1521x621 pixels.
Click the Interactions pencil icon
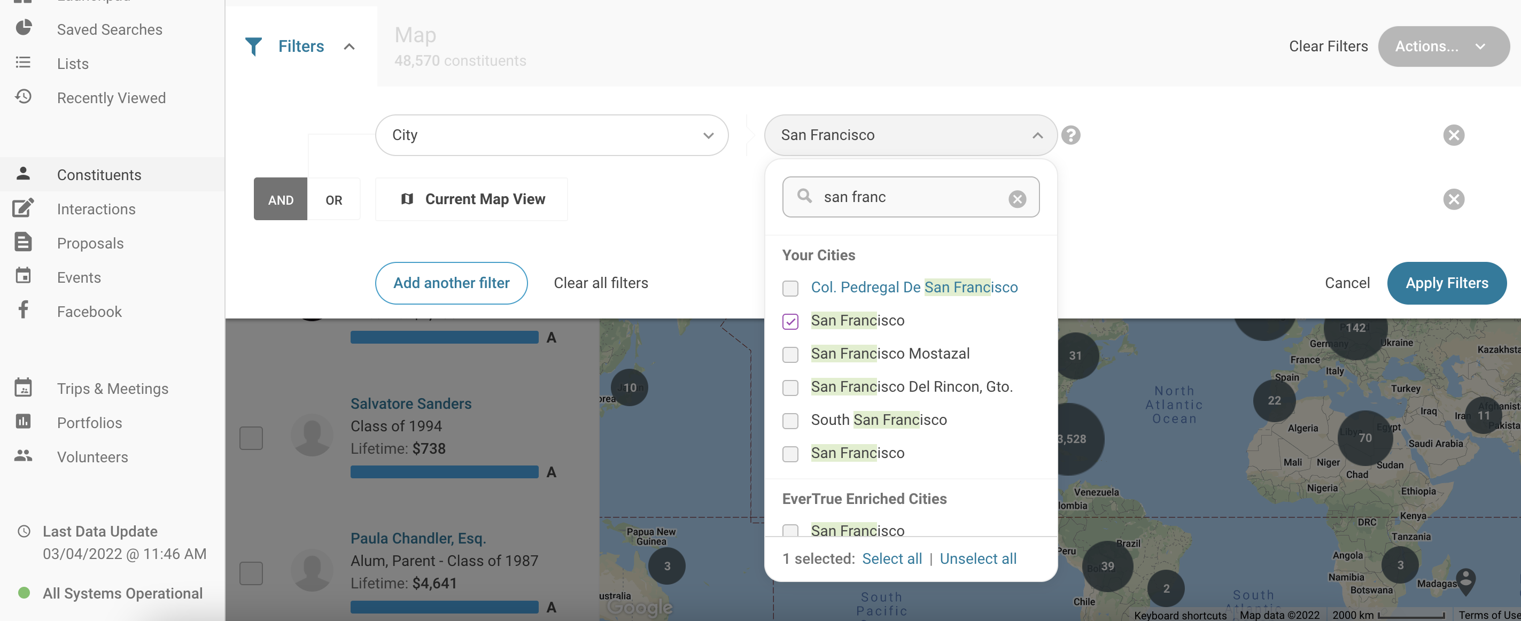(x=24, y=208)
